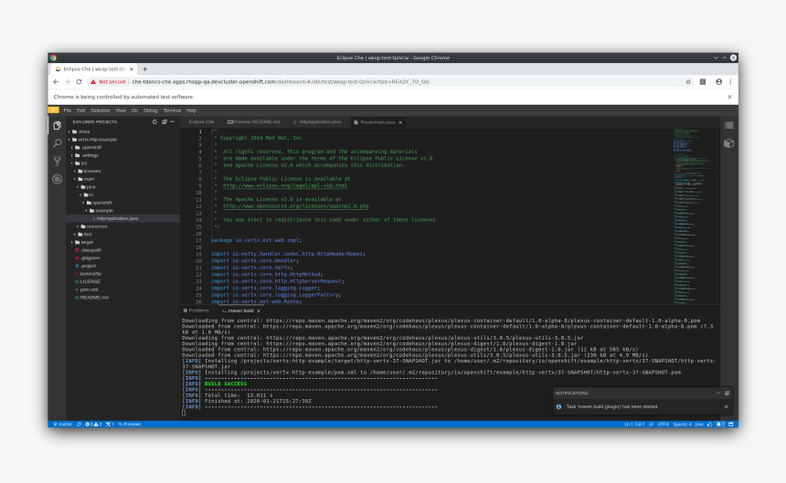Click the yellow Che dashboard arrow icon

pos(54,110)
